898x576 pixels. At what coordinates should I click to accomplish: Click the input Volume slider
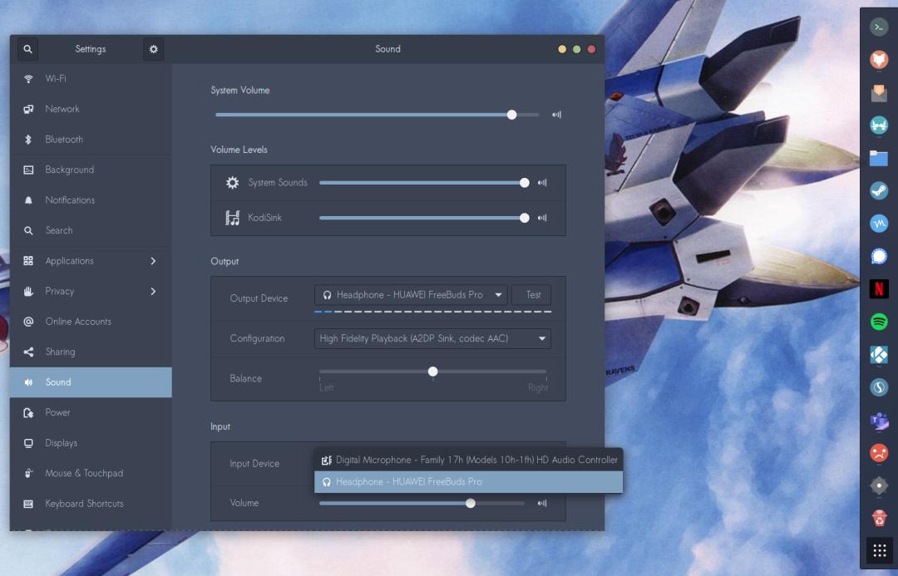coord(422,504)
